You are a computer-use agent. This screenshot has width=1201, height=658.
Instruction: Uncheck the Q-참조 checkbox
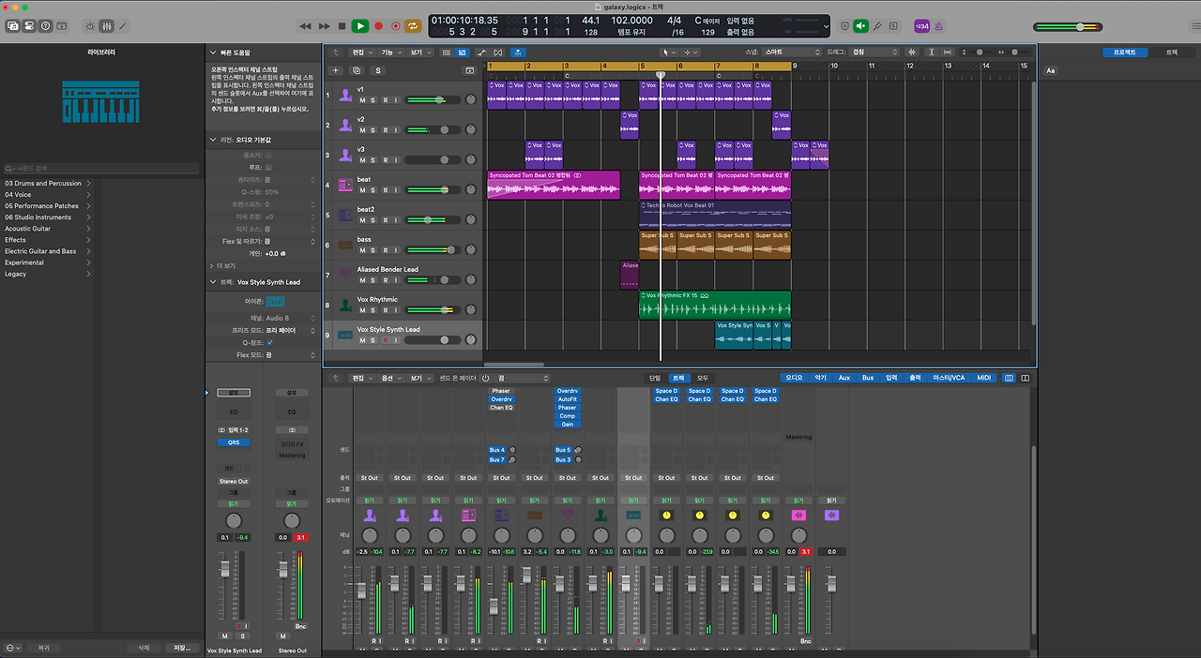(270, 343)
